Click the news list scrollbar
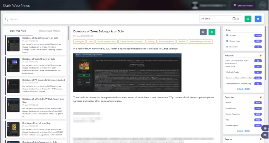 point(69,33)
